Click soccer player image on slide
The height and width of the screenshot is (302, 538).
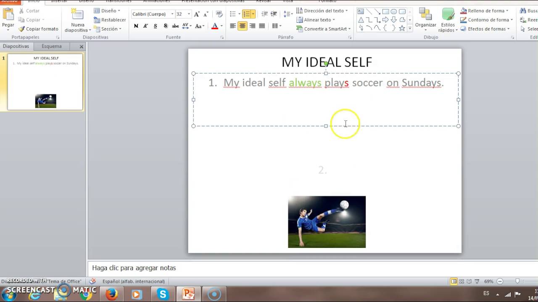click(x=327, y=222)
